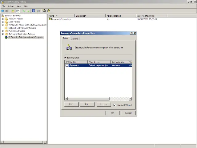Toggle the Dynamic rule checkbox
Image resolution: width=197 pixels, height=148 pixels.
pos(67,65)
